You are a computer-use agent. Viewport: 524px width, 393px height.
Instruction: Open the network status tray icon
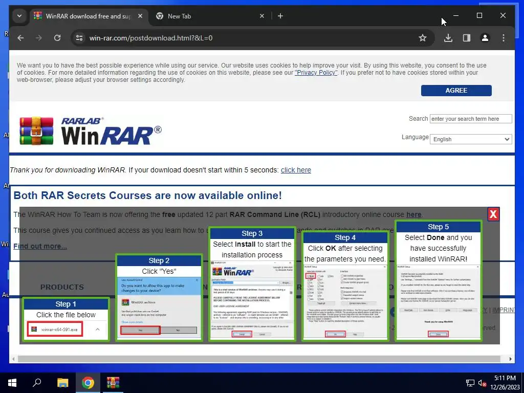(470, 383)
